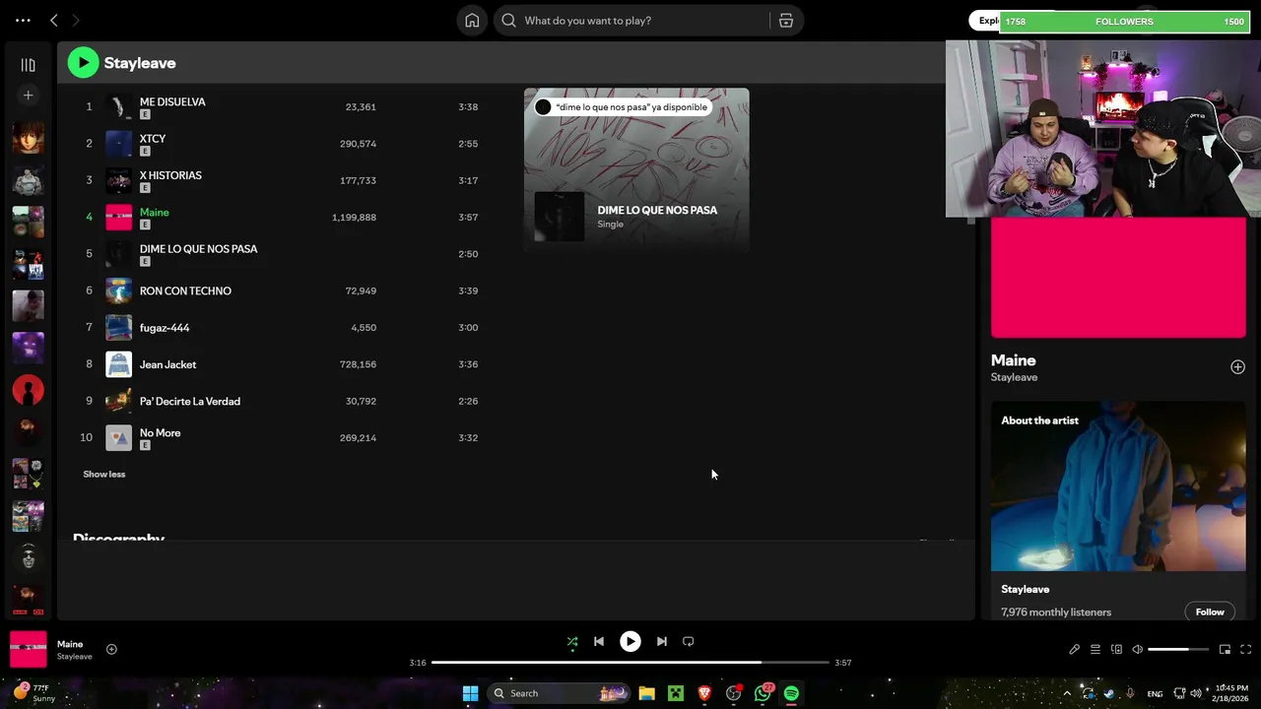Open the red circular playlist in the sidebar
The width and height of the screenshot is (1261, 709).
tap(28, 390)
